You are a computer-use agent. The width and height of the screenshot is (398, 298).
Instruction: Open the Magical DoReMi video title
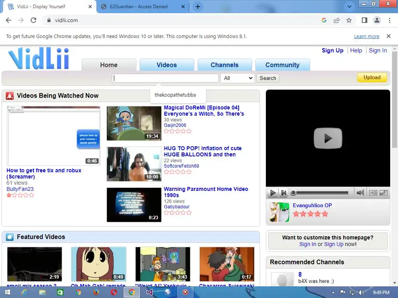click(x=204, y=111)
